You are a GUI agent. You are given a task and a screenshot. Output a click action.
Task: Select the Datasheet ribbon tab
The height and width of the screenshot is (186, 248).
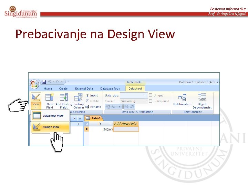[x=135, y=89]
